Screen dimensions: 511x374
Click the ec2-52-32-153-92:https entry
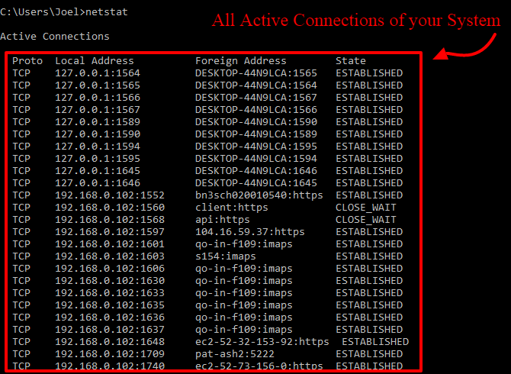coord(262,341)
